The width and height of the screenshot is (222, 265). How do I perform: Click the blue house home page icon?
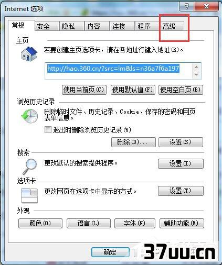coord(29,54)
